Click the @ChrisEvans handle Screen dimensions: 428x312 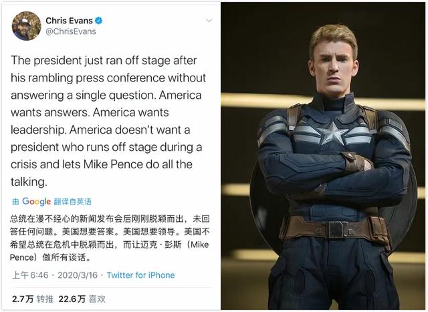coord(71,31)
